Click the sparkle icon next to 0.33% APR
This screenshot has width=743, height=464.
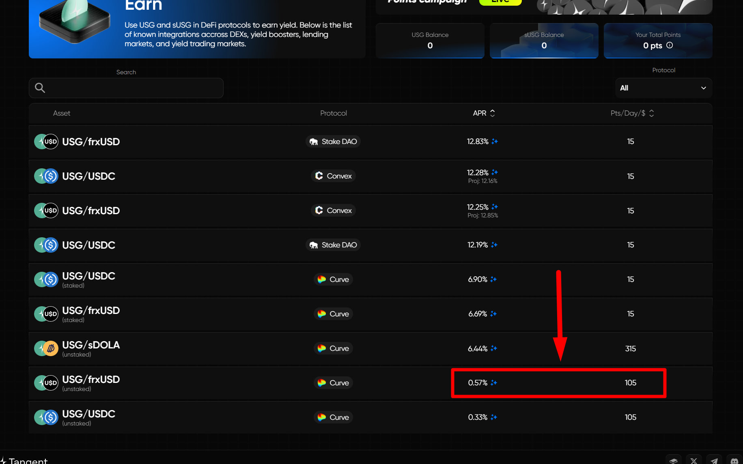pos(493,417)
